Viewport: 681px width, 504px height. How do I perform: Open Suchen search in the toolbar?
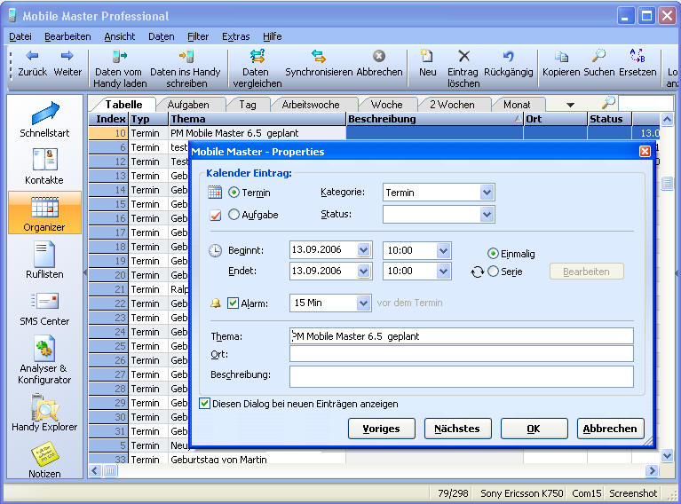point(599,63)
